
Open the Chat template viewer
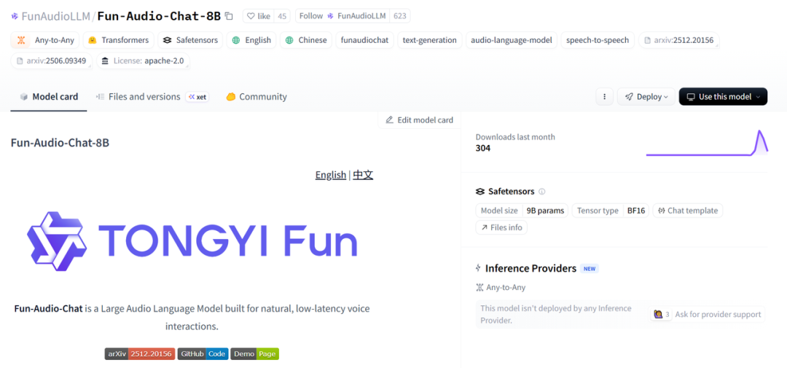point(688,211)
